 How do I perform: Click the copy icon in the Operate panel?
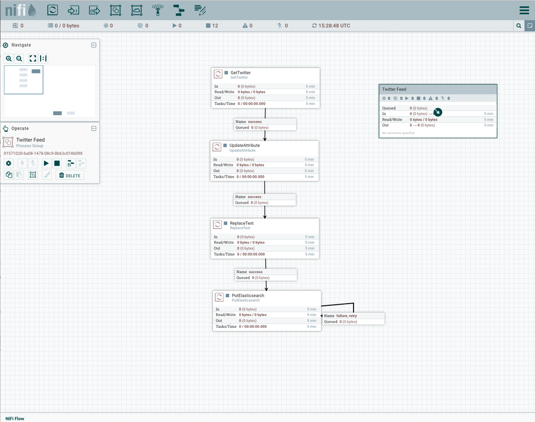pos(9,174)
